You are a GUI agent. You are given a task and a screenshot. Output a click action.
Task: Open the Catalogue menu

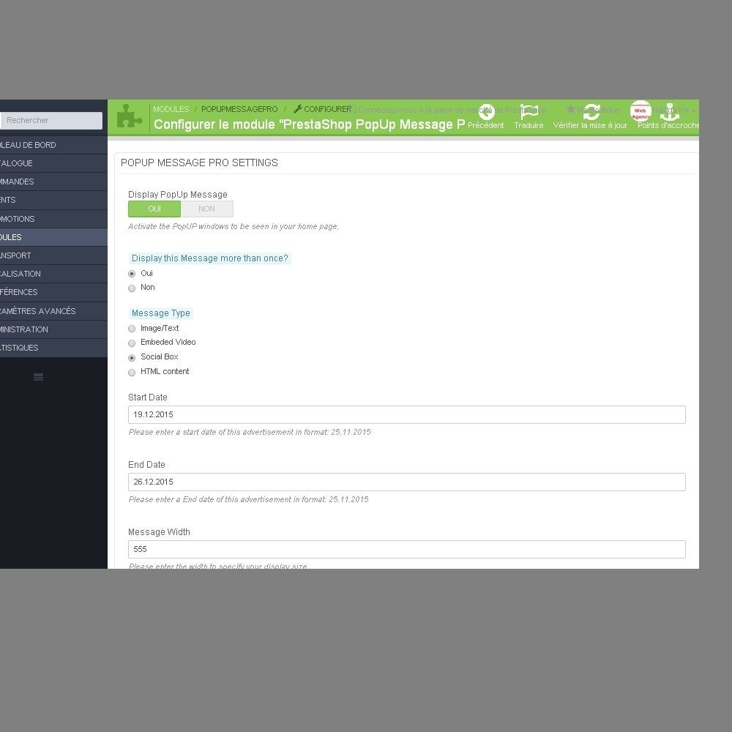[53, 163]
